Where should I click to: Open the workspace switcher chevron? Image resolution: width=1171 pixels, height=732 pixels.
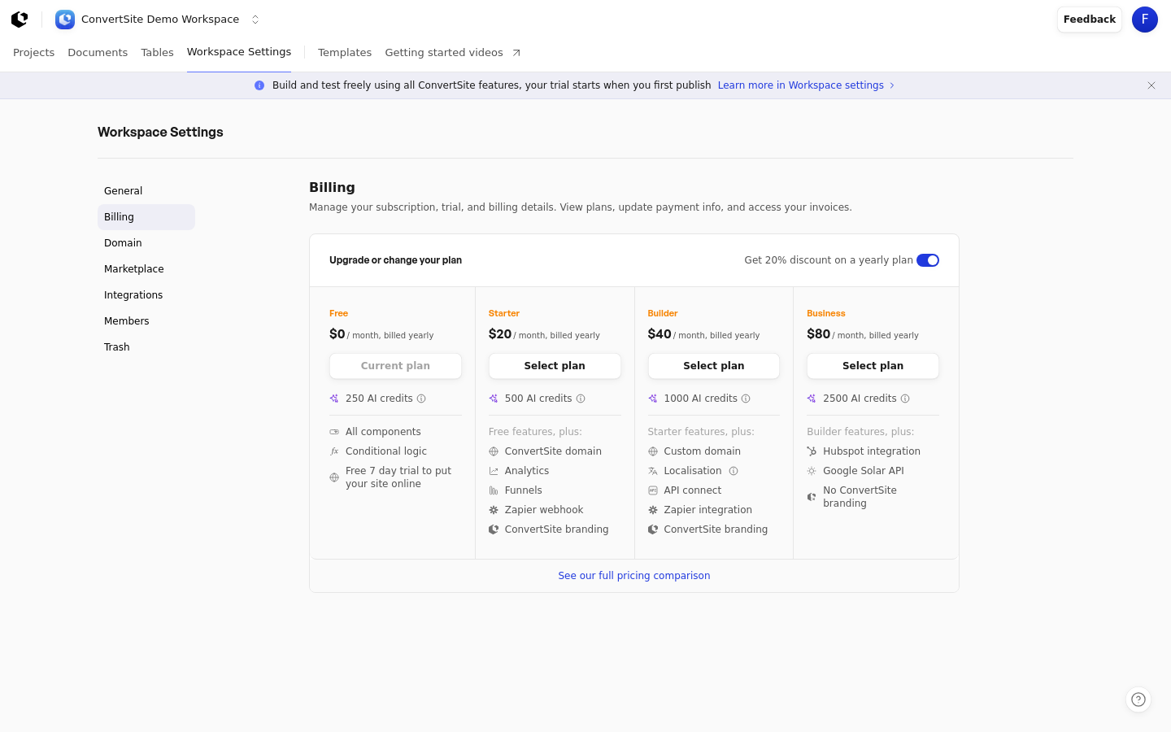(x=255, y=20)
